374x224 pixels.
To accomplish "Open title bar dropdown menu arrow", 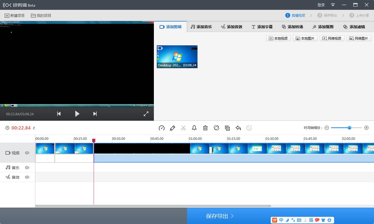I will point(333,5).
